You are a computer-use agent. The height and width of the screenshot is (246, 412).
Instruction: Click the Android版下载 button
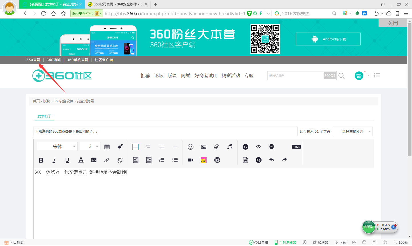pos(328,39)
